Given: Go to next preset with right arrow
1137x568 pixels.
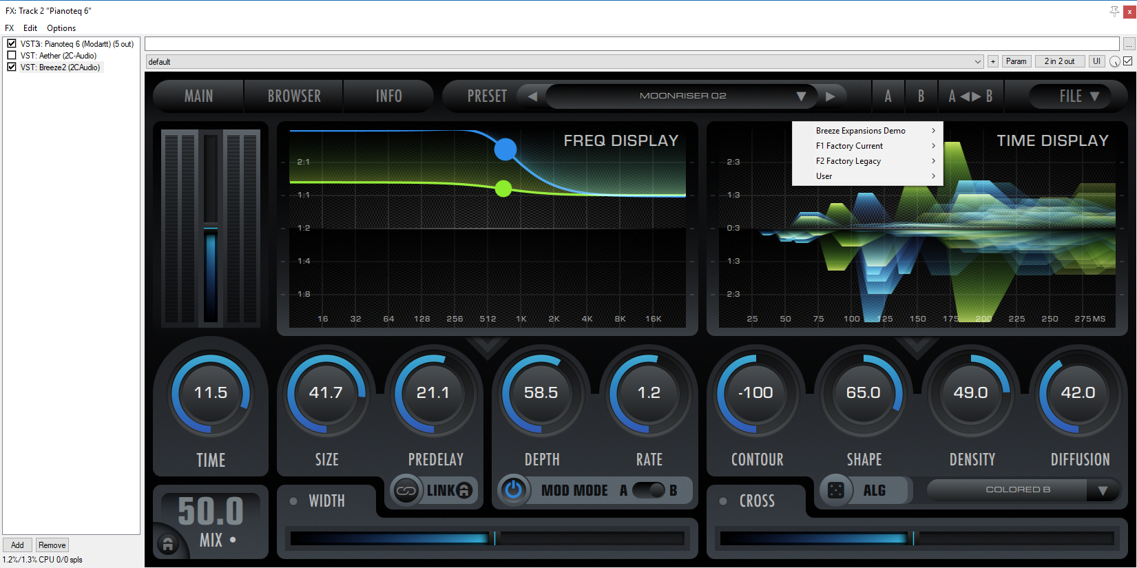Looking at the screenshot, I should (831, 96).
